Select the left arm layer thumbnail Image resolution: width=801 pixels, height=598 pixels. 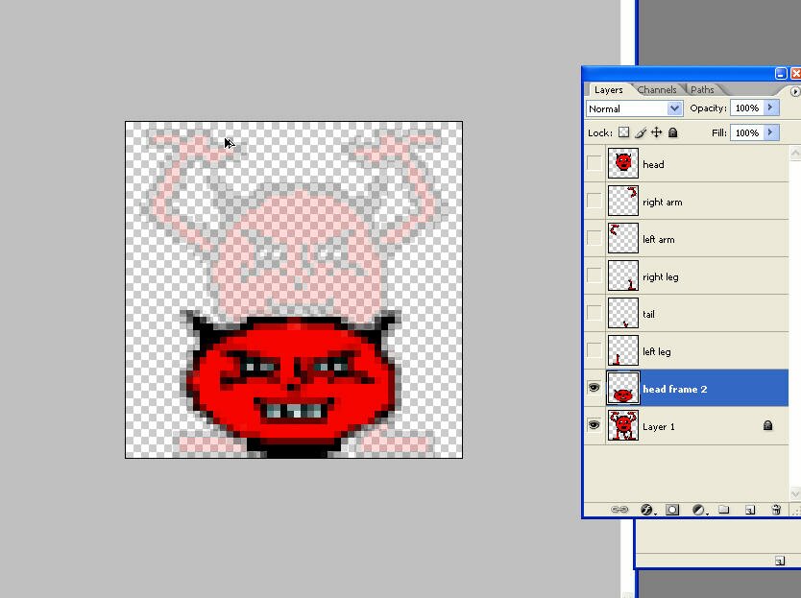click(623, 238)
